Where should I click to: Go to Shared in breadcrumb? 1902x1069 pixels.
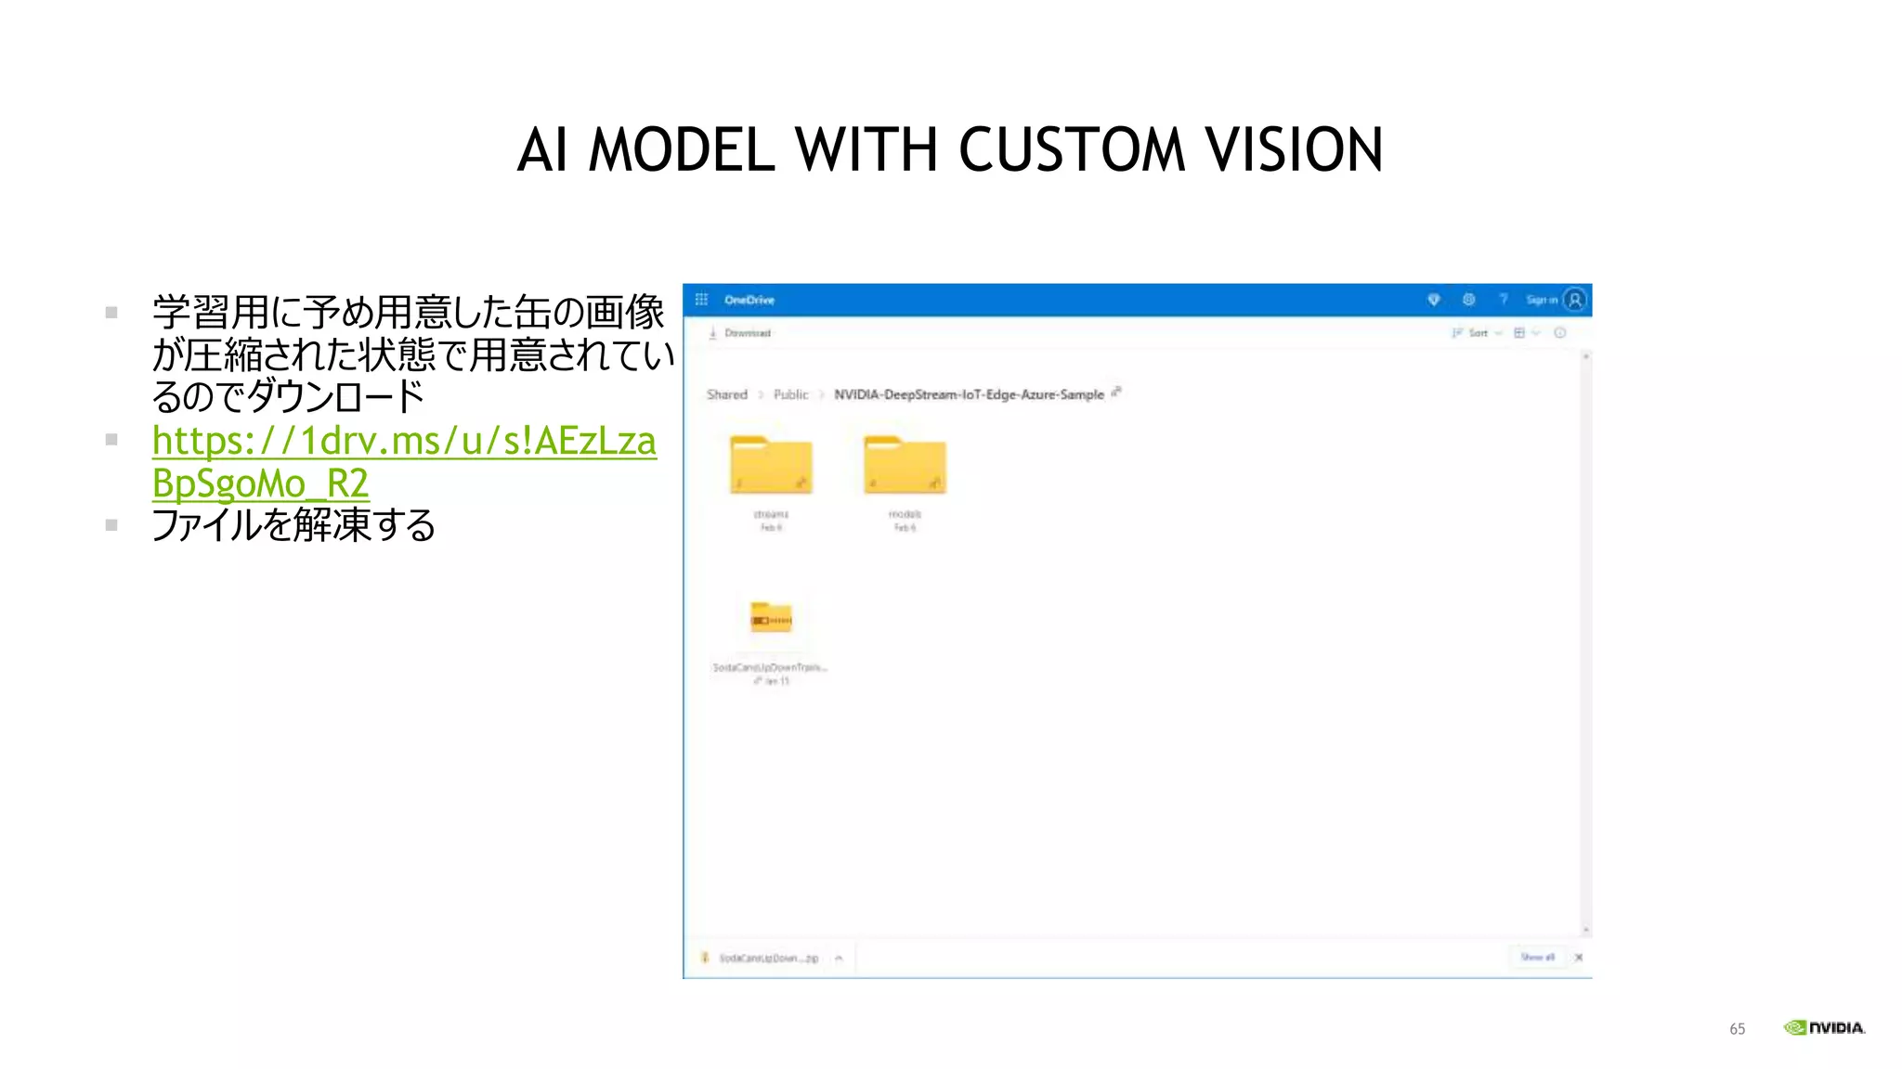(x=726, y=394)
